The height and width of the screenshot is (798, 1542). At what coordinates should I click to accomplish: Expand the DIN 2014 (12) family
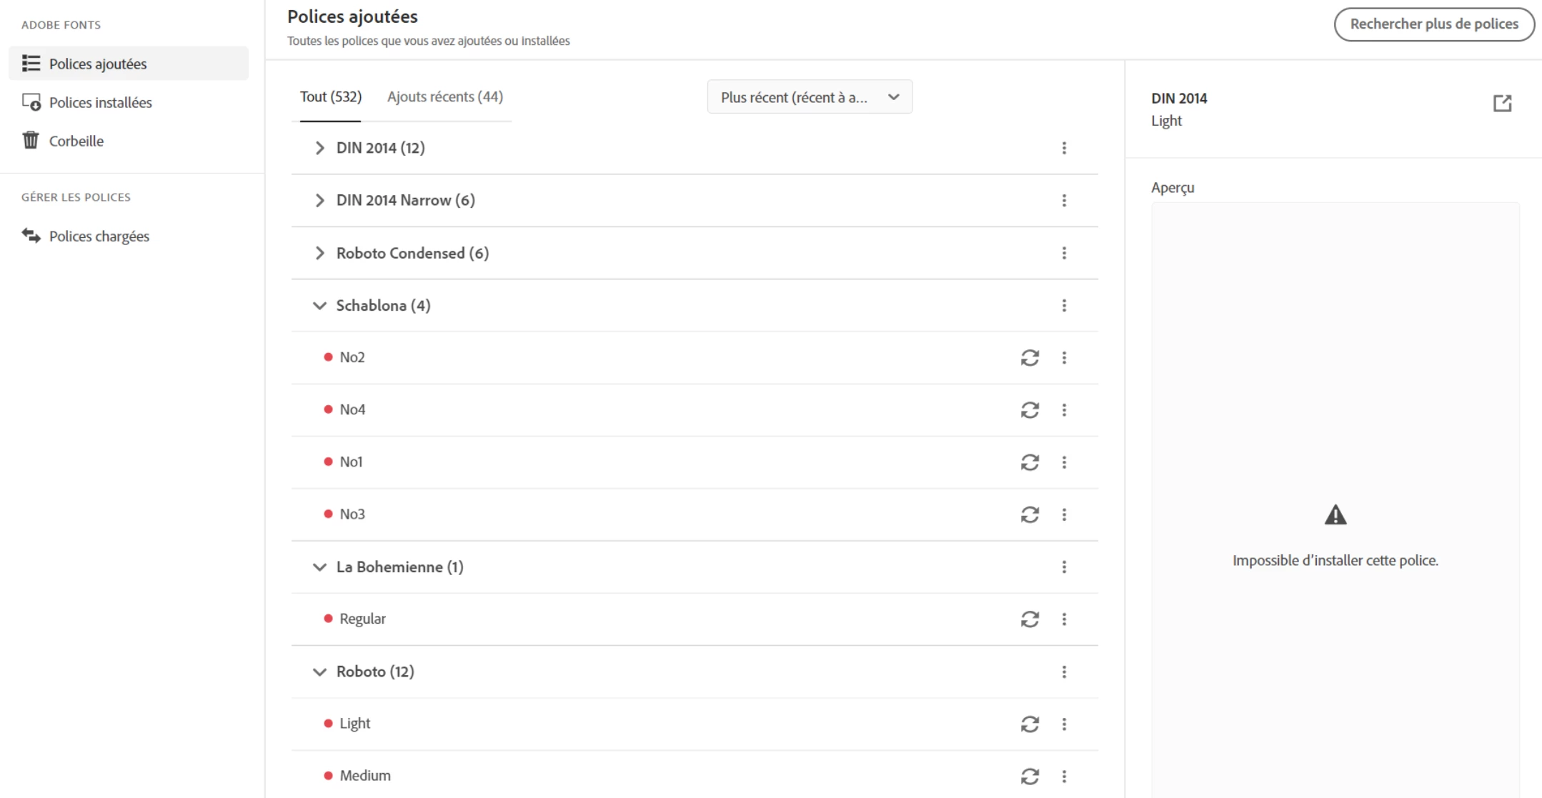click(319, 148)
